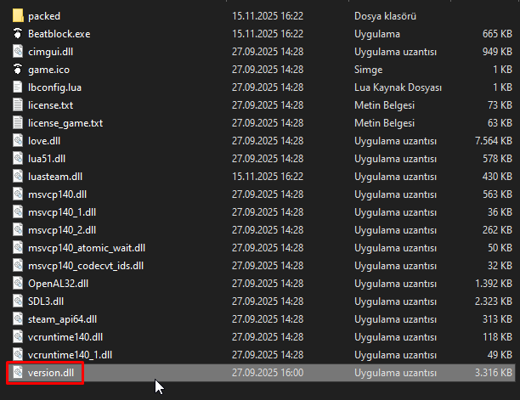Click the msvcp140.dll file icon
This screenshot has width=520, height=400.
pos(18,194)
